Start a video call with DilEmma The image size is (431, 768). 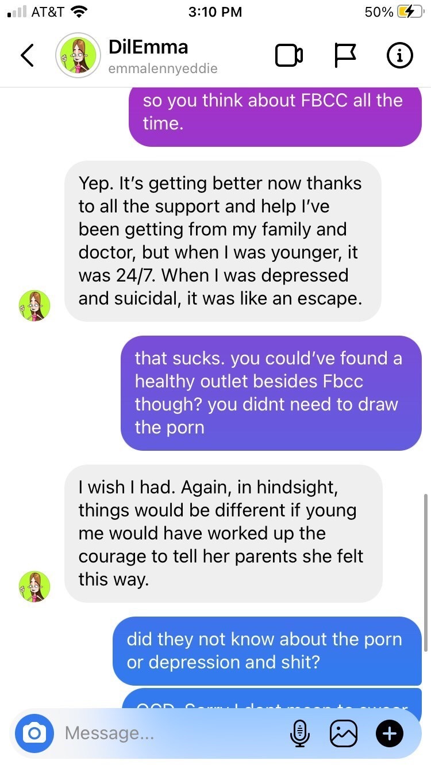click(x=290, y=55)
